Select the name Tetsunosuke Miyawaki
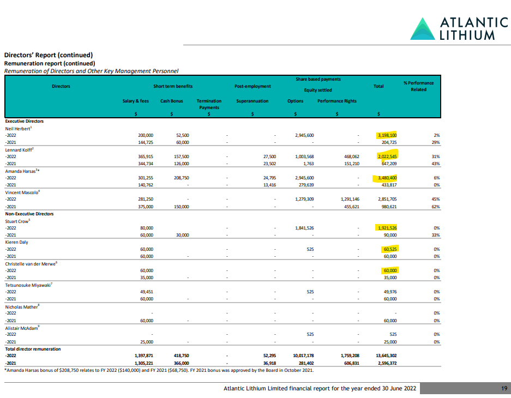 coord(28,285)
